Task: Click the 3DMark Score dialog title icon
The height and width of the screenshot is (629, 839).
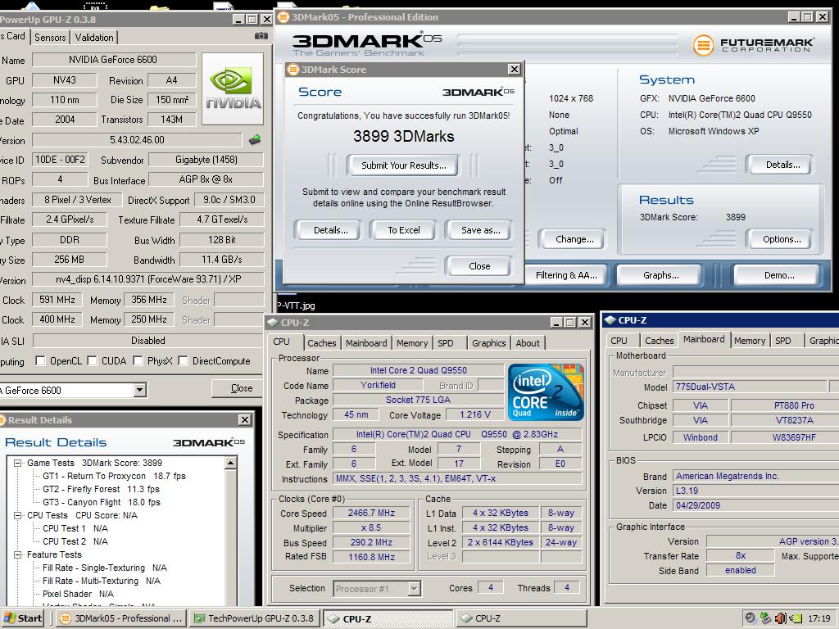Action: 293,69
